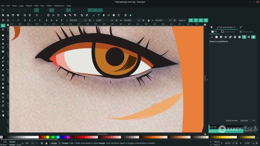Select the Ellipse tool
The width and height of the screenshot is (260, 146).
point(3,40)
